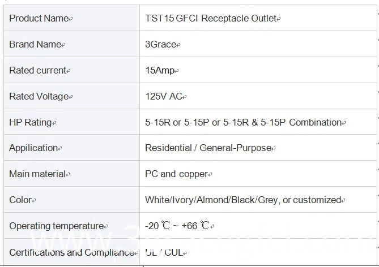Select the '3Grace' brand value
The width and height of the screenshot is (379, 267).
point(161,45)
